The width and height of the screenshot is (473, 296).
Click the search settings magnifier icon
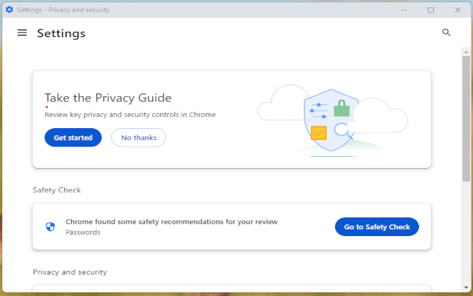[446, 33]
